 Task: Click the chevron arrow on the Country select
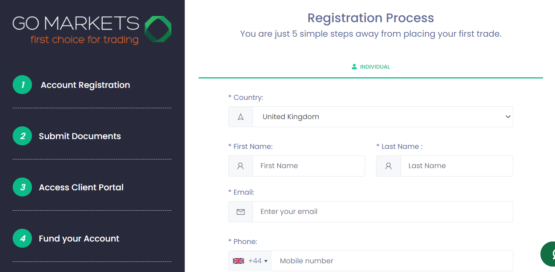[x=508, y=117]
